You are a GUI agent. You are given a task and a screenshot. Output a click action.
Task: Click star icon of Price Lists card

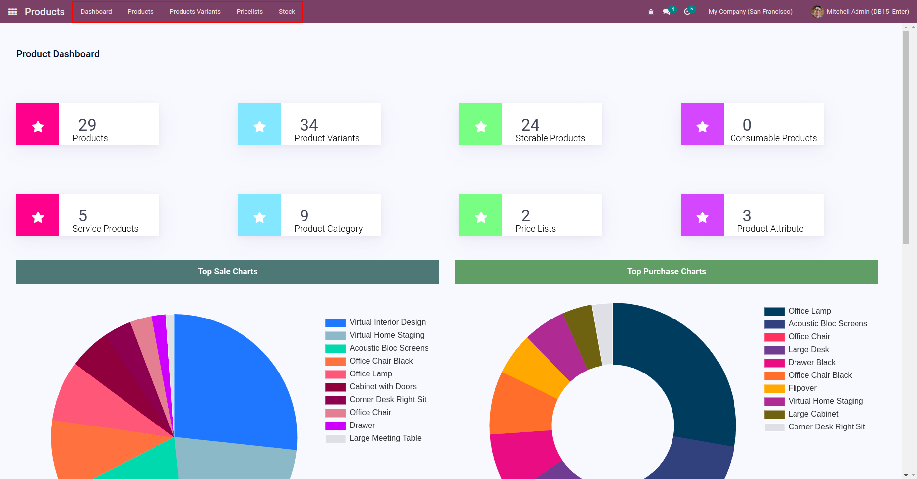click(481, 217)
